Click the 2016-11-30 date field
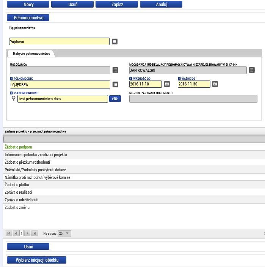This screenshot has width=265, height=267. coord(194,84)
